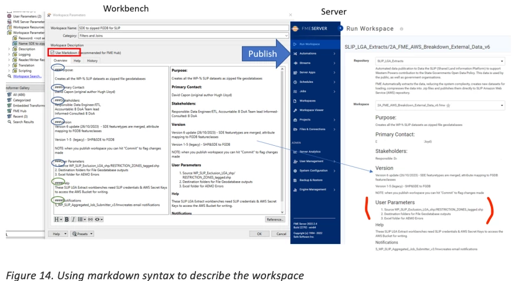Expand the Scripting tree node
525x281 pixels.
(x=9, y=71)
